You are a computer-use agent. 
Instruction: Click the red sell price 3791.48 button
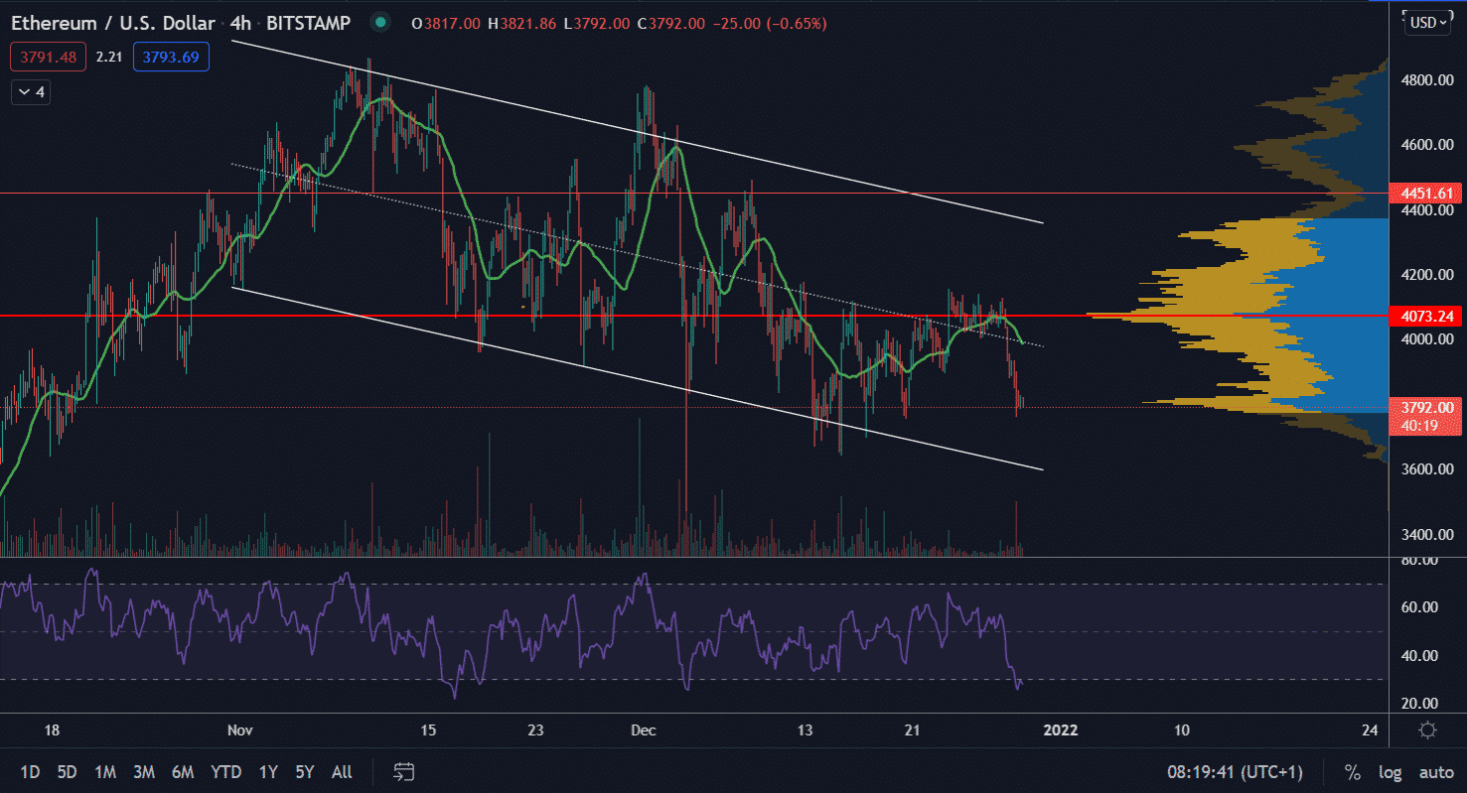tap(48, 58)
